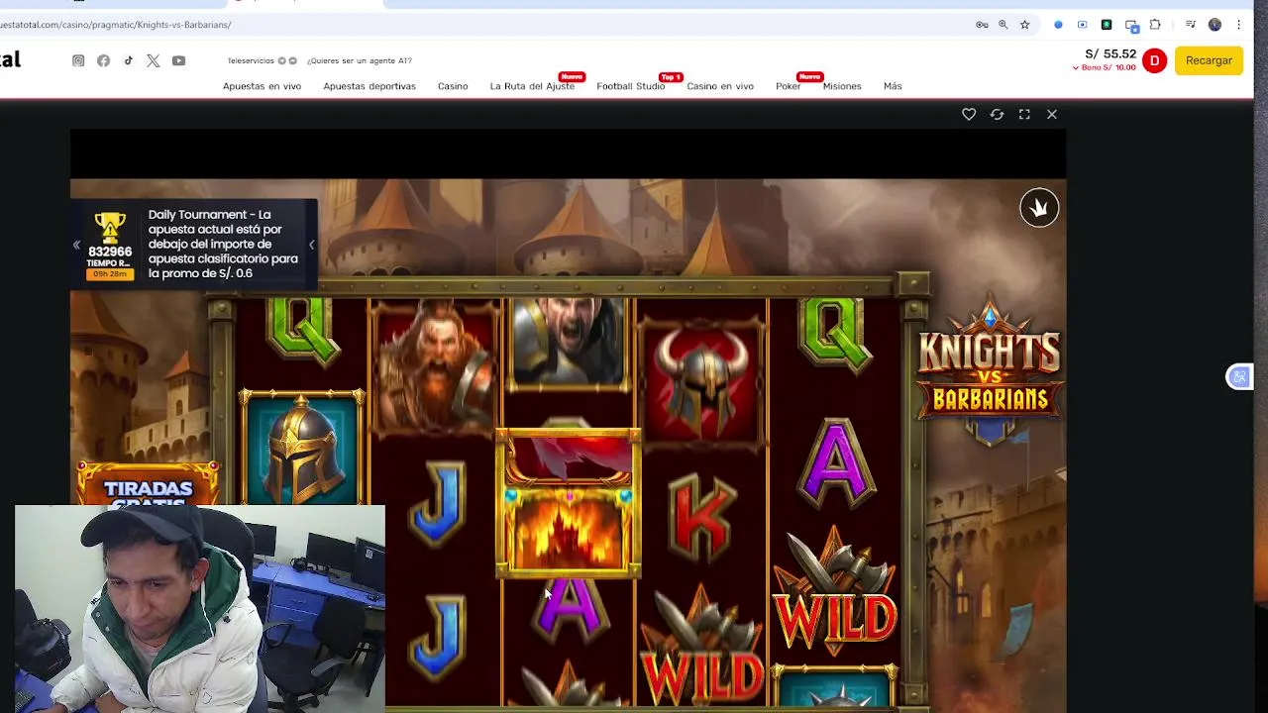Image resolution: width=1268 pixels, height=713 pixels.
Task: Open the Football Studio menu item
Action: click(x=630, y=86)
